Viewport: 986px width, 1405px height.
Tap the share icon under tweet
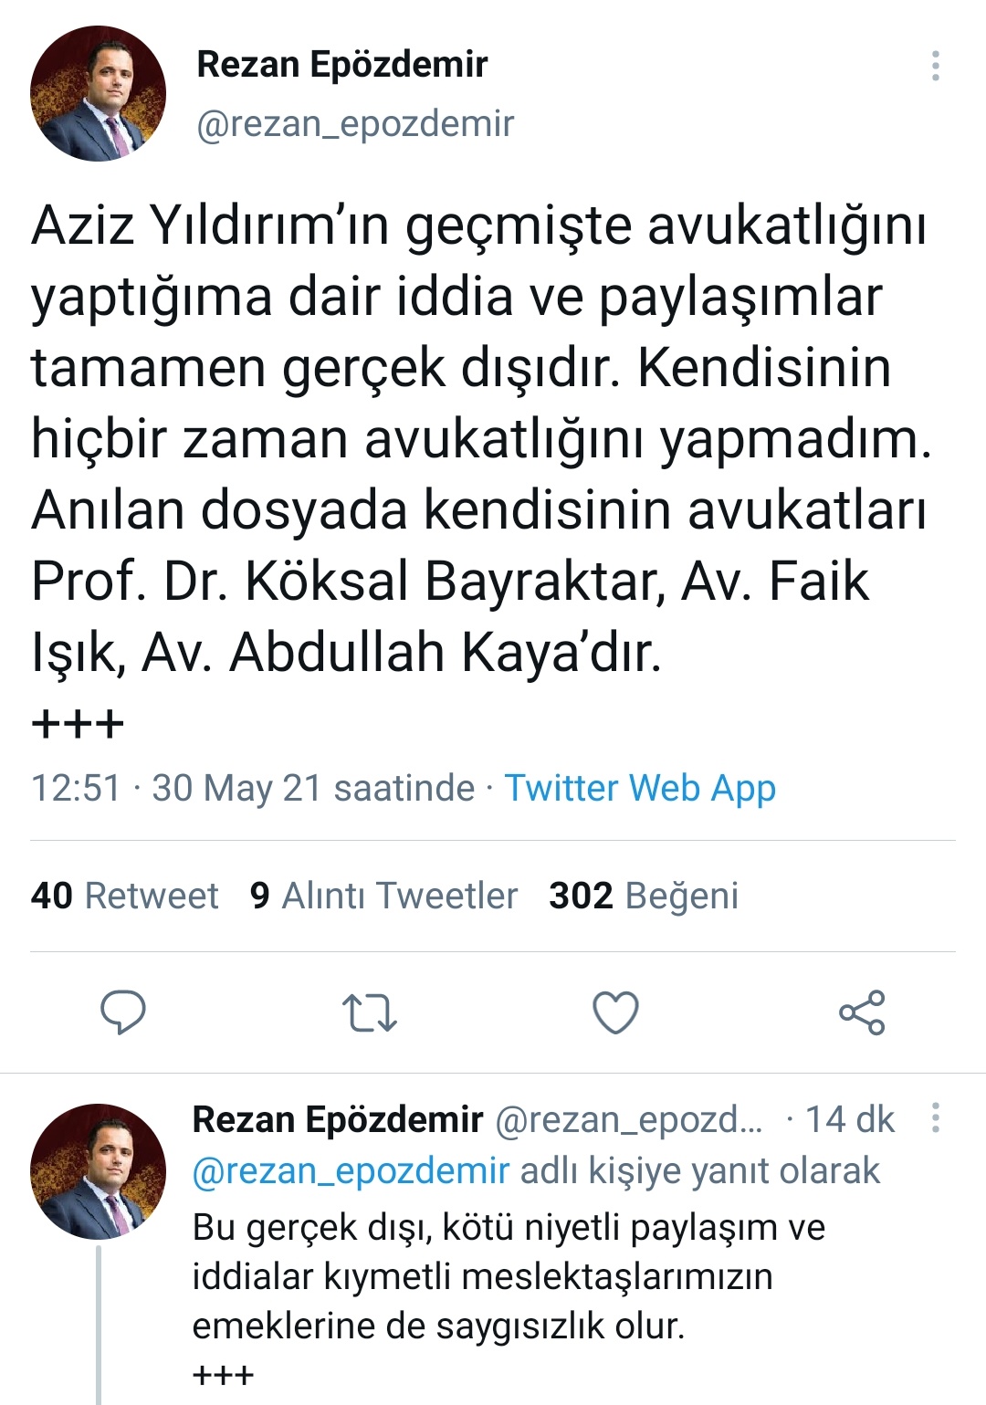click(862, 1012)
